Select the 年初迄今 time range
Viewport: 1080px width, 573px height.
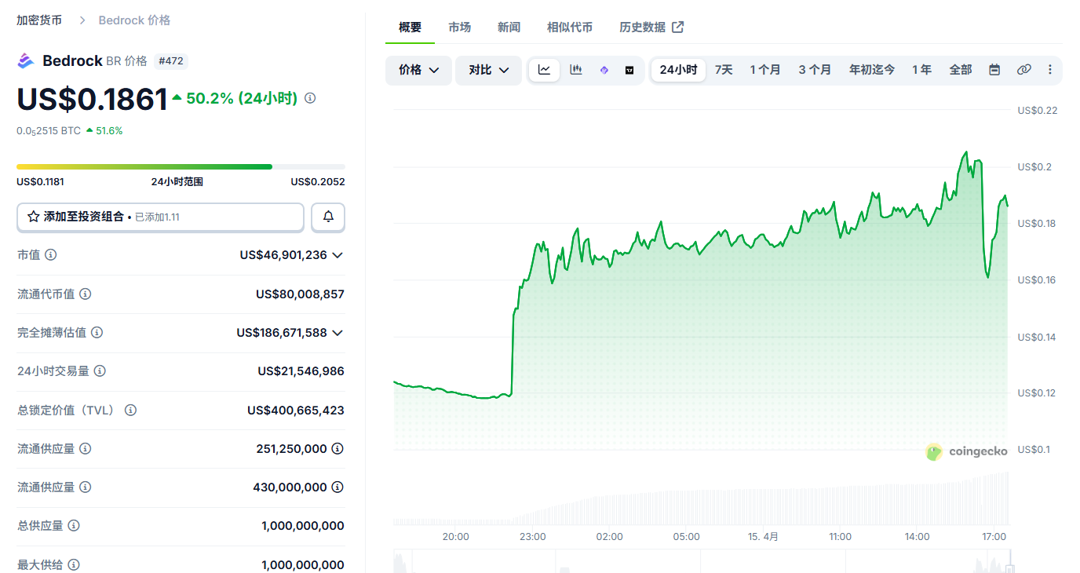point(871,70)
